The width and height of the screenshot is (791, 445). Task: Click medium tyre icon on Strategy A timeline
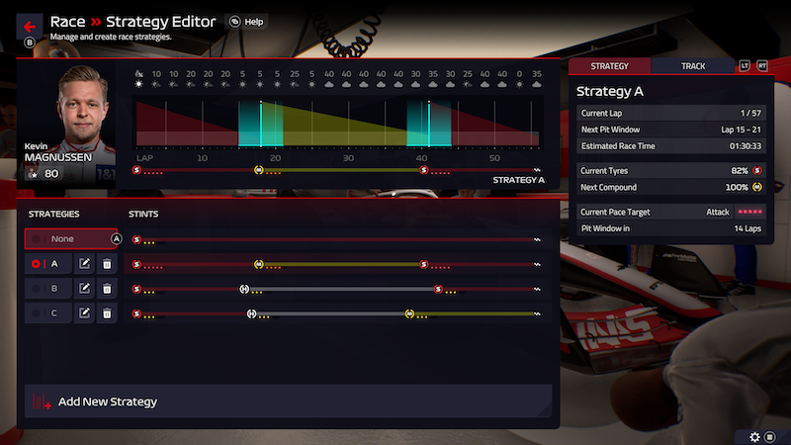point(259,170)
